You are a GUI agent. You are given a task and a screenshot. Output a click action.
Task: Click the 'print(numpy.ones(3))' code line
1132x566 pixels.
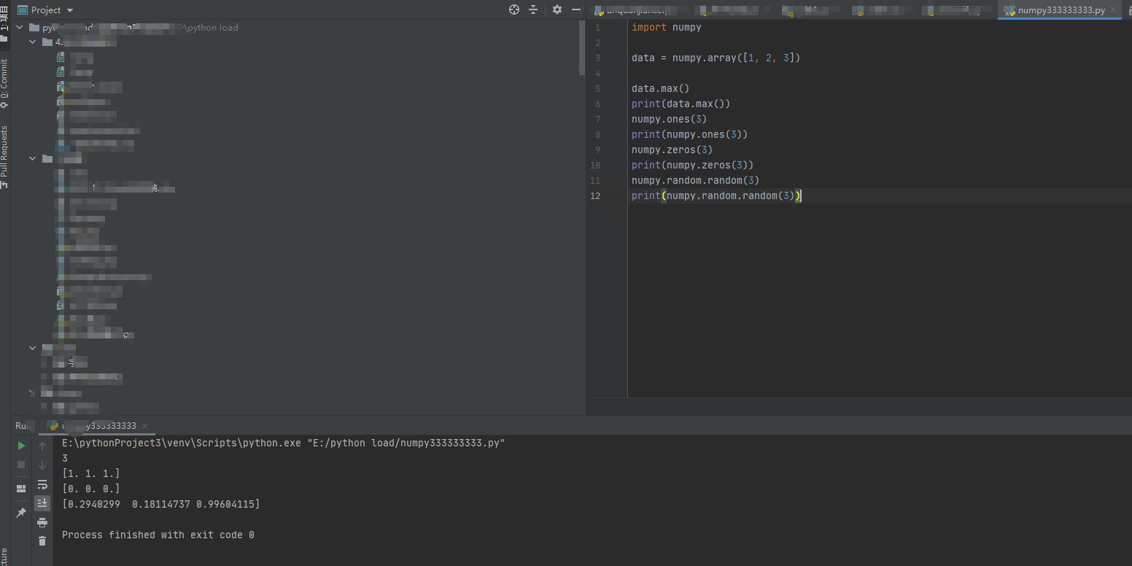689,134
